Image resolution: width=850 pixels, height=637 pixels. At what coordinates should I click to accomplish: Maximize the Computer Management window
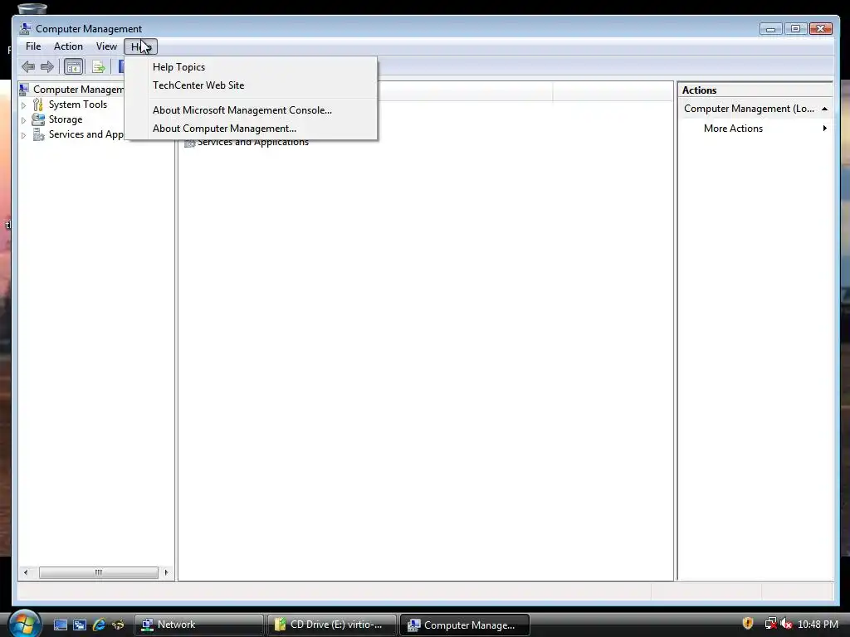[795, 29]
